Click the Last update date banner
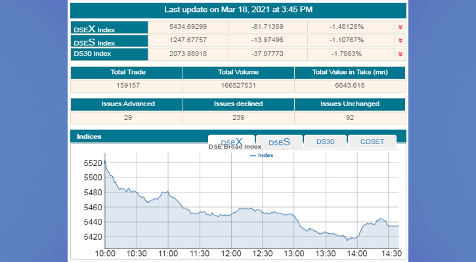 pyautogui.click(x=238, y=9)
